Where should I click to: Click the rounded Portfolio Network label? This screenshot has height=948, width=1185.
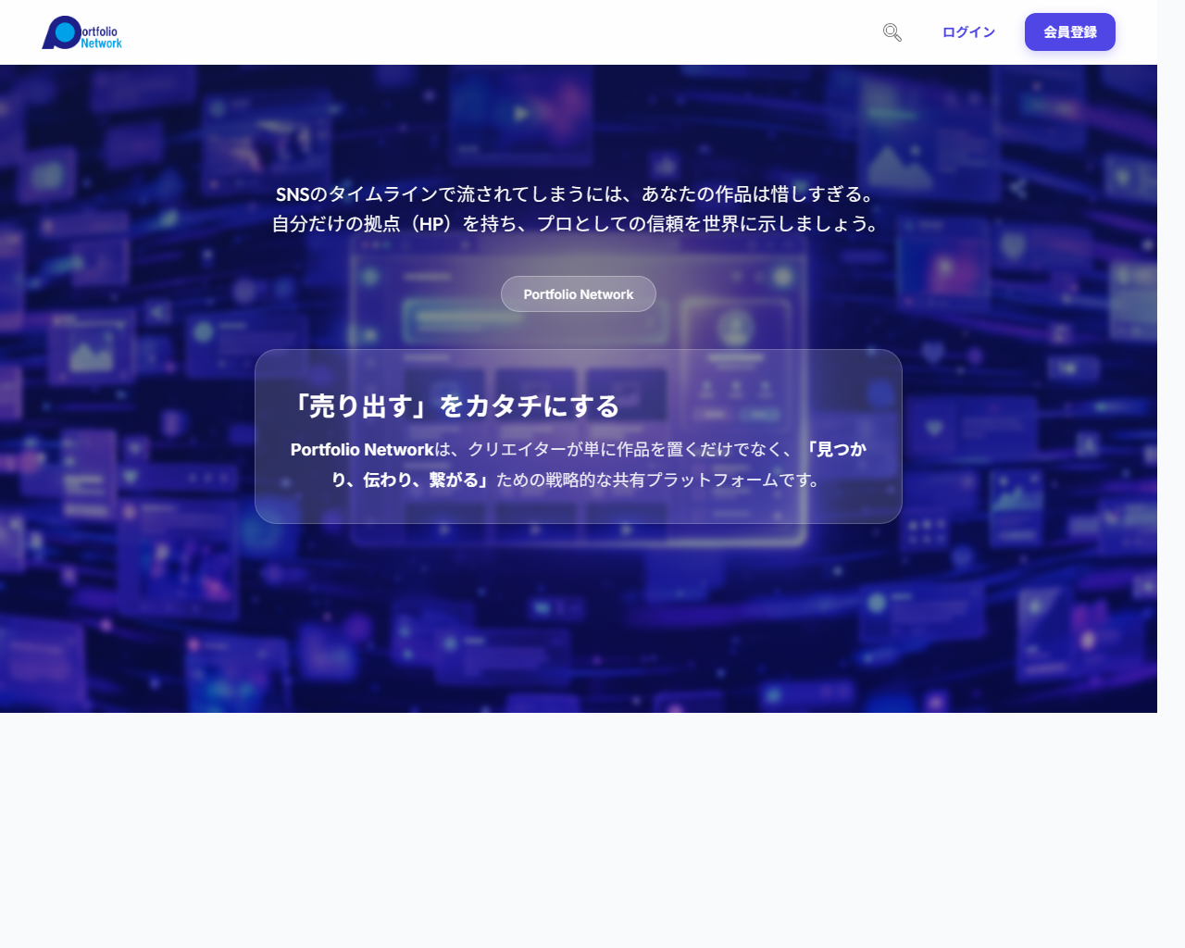[578, 293]
